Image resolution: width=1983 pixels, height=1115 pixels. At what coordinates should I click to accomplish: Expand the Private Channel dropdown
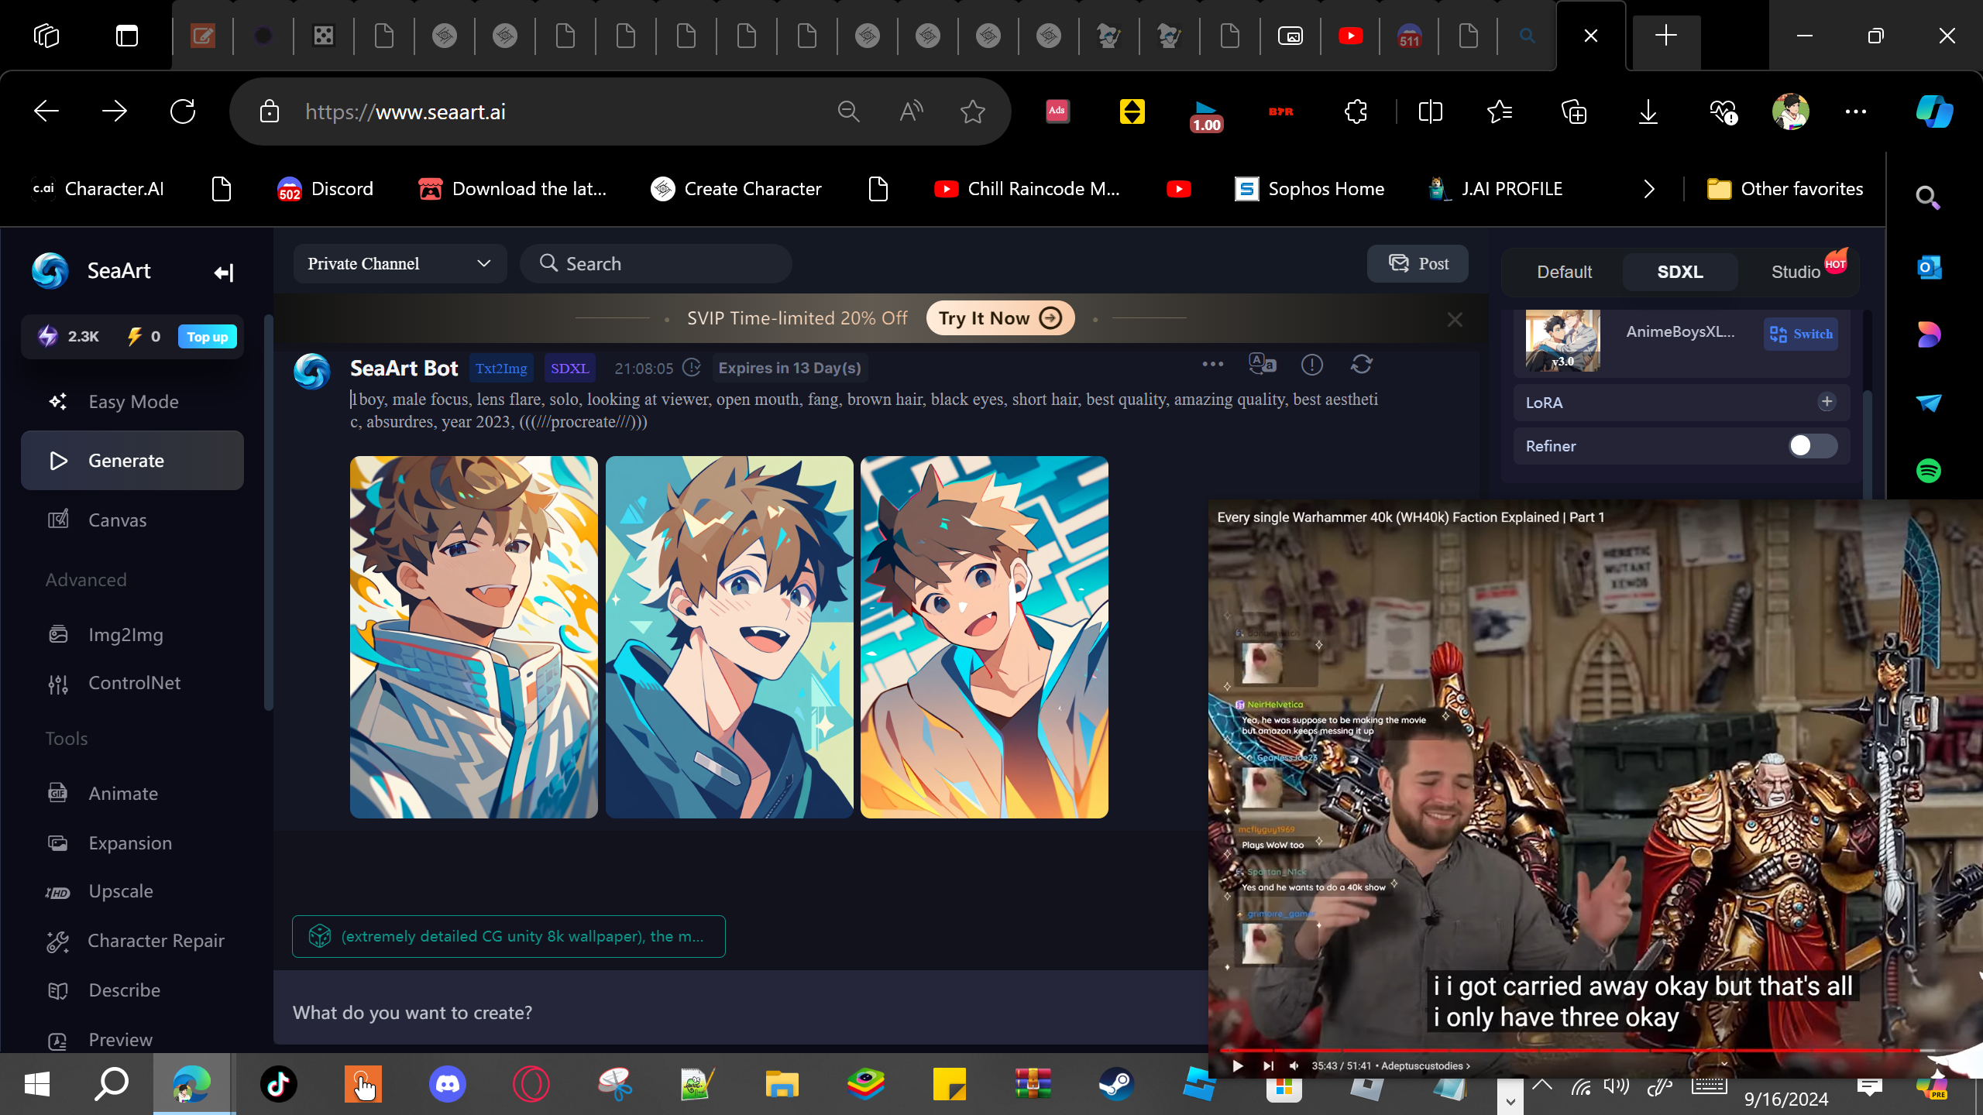point(400,264)
